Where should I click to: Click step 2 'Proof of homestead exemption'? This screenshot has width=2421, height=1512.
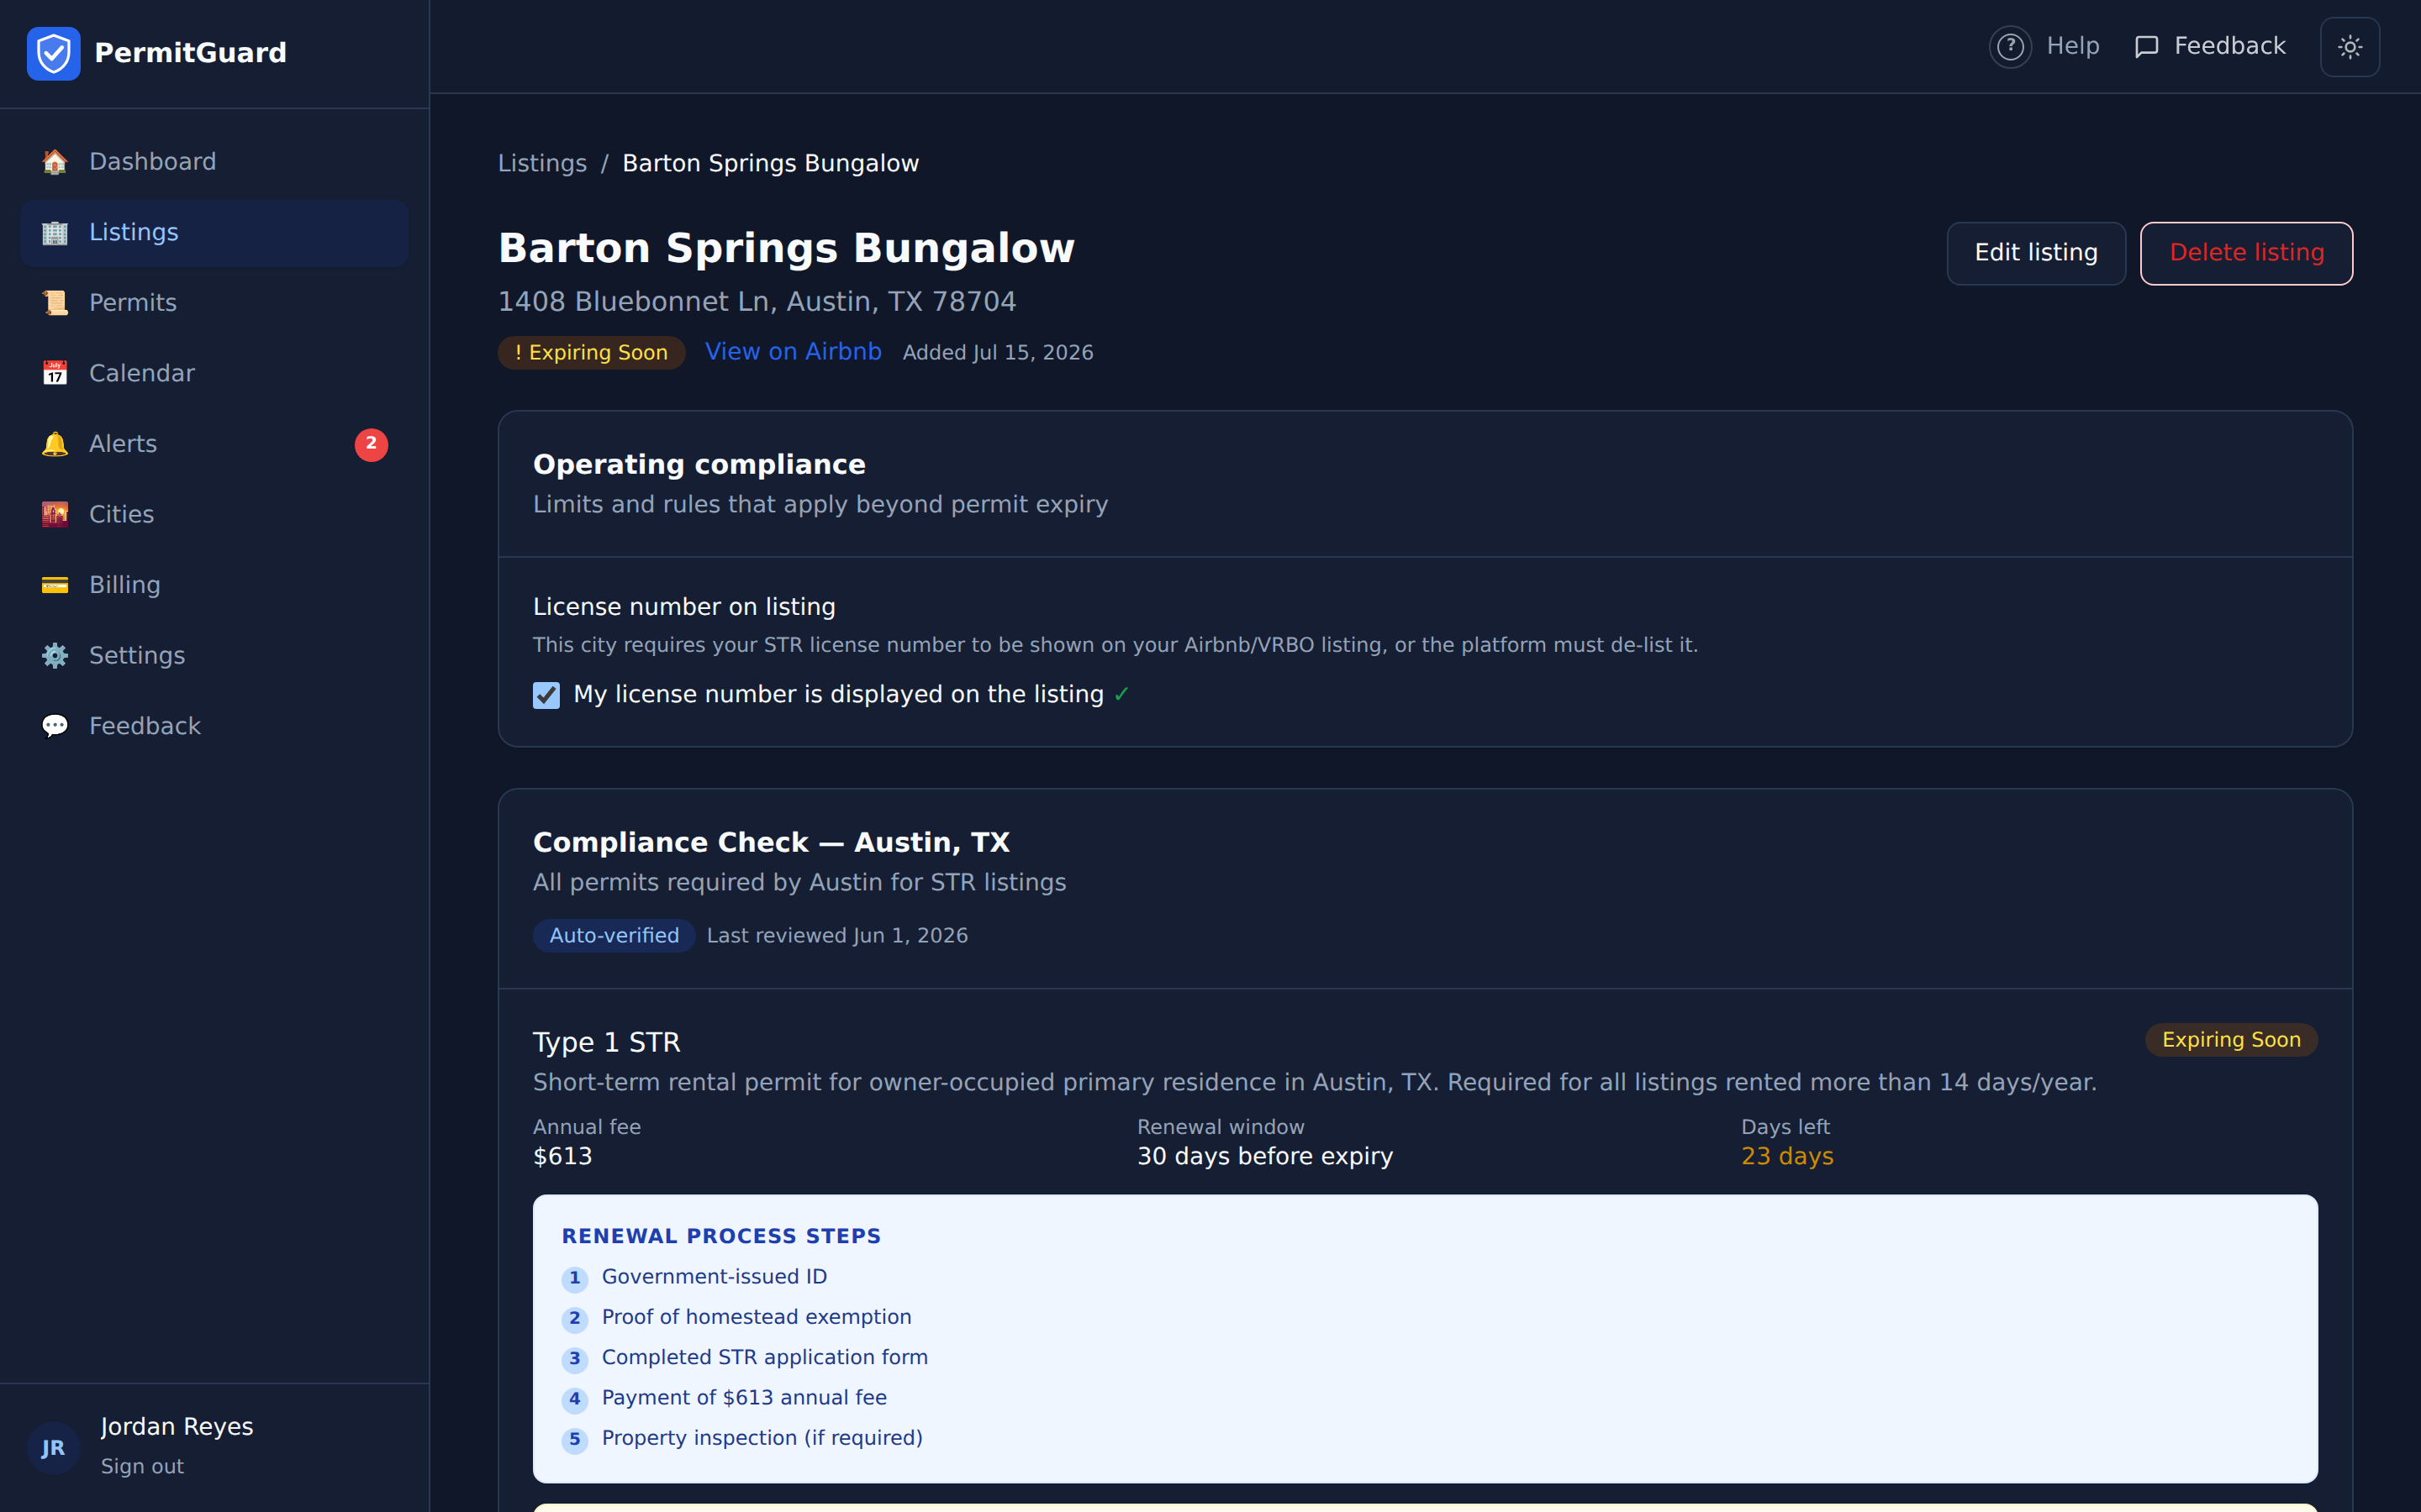tap(757, 1318)
